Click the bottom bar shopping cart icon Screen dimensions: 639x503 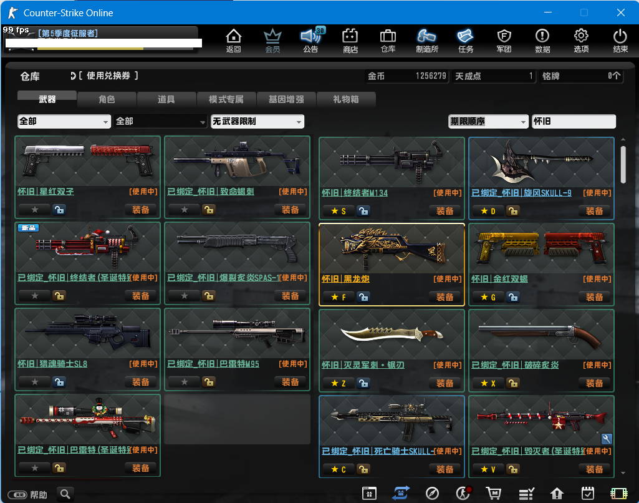[494, 493]
